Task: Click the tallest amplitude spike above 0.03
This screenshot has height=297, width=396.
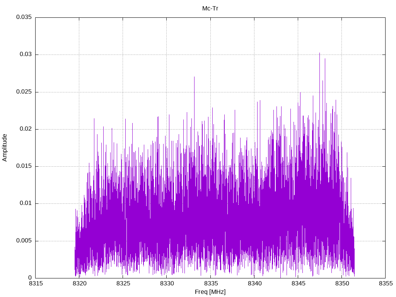Action: 319,53
